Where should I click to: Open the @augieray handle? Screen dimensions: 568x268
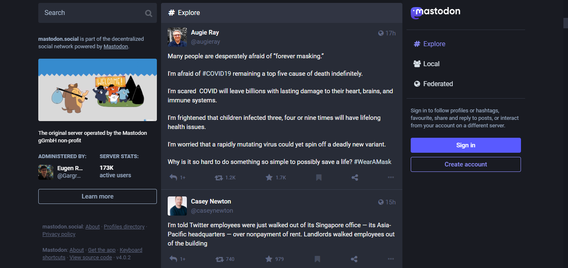click(206, 42)
